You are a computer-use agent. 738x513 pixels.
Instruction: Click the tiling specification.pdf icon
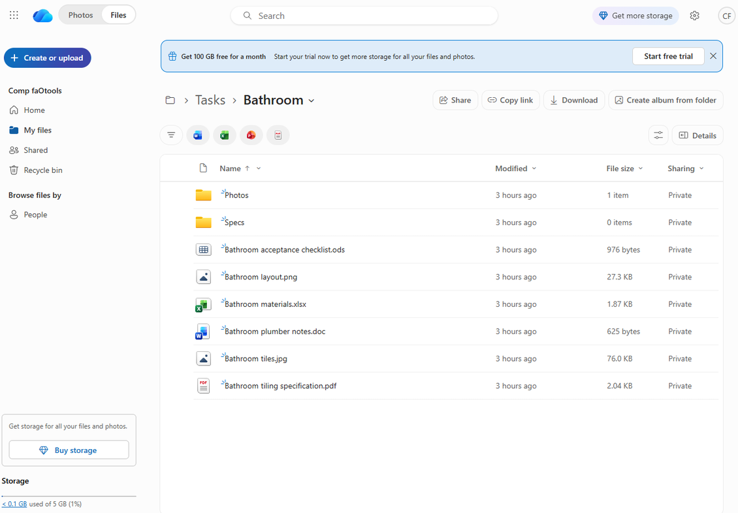pyautogui.click(x=203, y=386)
